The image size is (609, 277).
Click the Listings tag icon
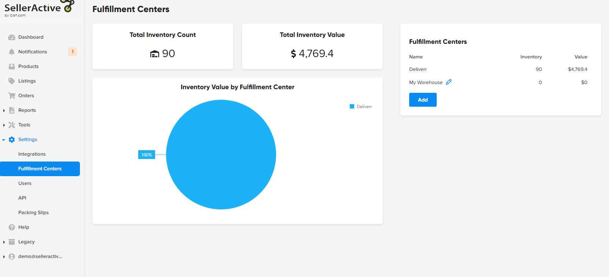[12, 81]
